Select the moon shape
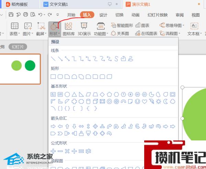Viewport: 206px width, 169px height. point(165,102)
